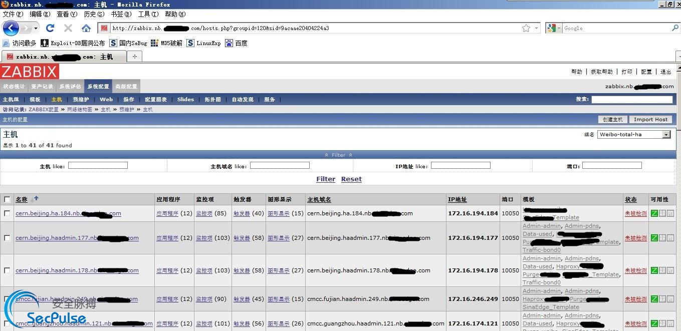Check the box for cern.beijing.ha.184 host

click(7, 213)
